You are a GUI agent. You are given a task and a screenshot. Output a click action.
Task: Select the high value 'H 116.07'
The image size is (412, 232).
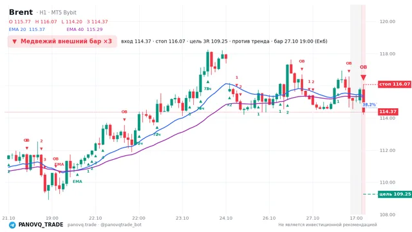[x=46, y=21]
